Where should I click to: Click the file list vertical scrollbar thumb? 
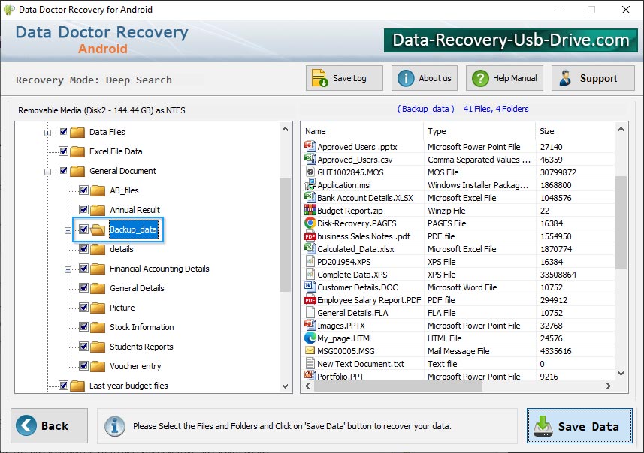click(x=621, y=223)
